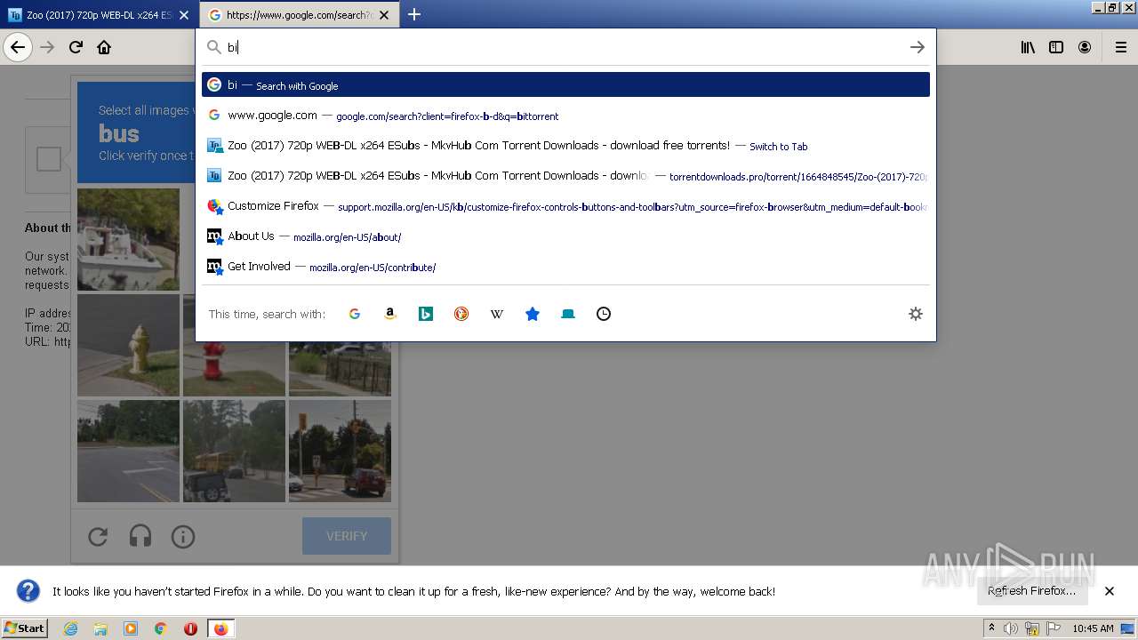Open the hamburger application menu
The height and width of the screenshot is (640, 1138).
pos(1120,47)
